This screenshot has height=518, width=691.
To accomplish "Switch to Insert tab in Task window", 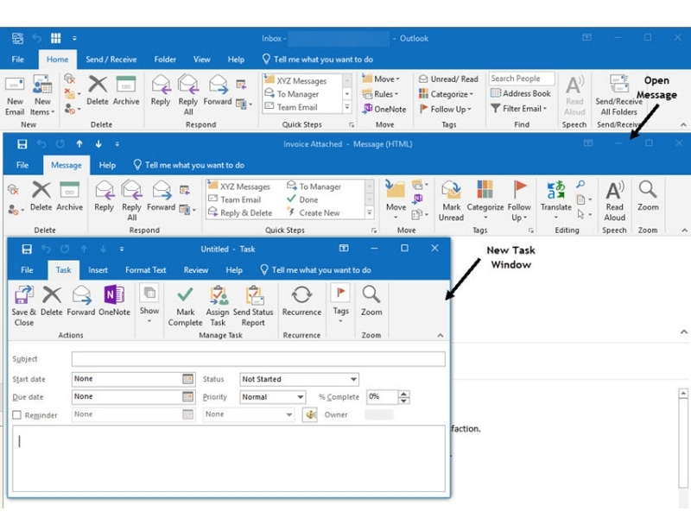I will [x=98, y=270].
